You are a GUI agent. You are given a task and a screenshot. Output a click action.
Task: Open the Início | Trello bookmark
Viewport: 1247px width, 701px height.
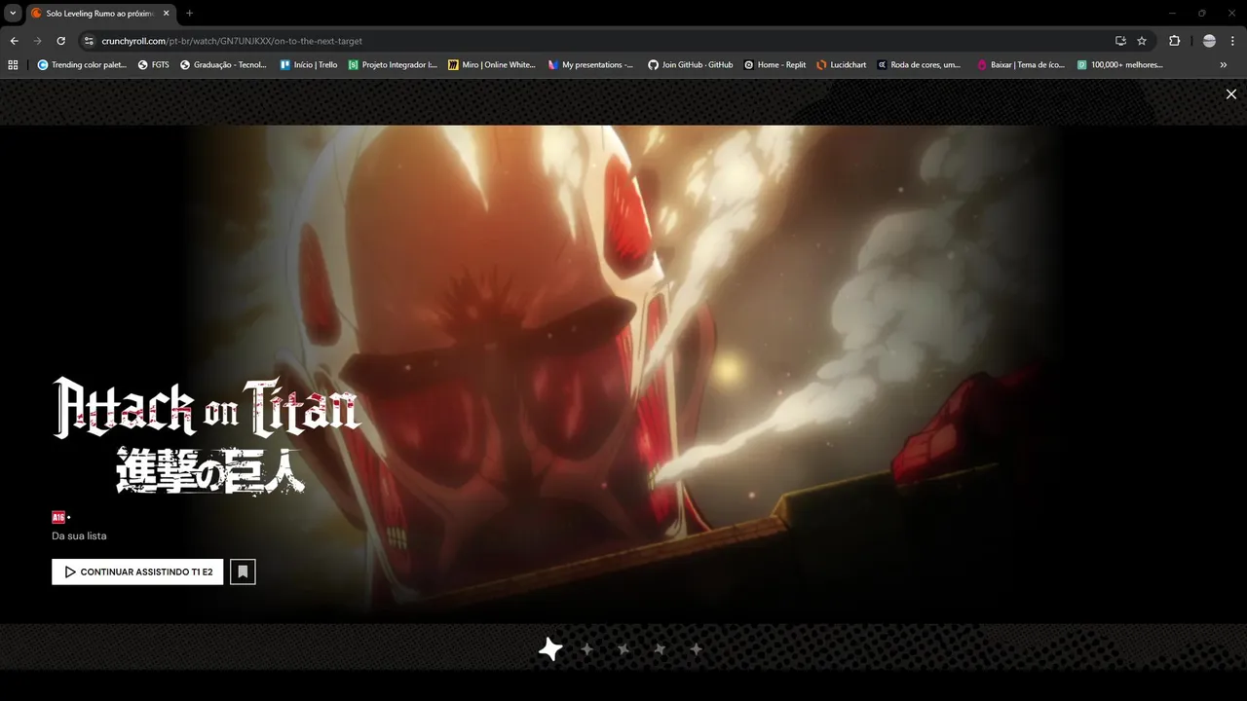click(x=309, y=65)
